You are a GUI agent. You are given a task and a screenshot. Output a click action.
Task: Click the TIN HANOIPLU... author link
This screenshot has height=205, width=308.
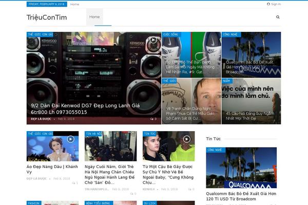coord(97,189)
